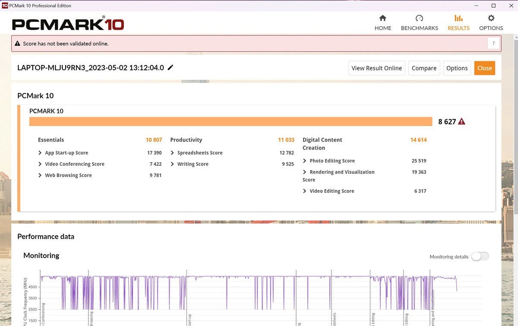This screenshot has height=326, width=518.
Task: Click the Home house icon
Action: (382, 18)
